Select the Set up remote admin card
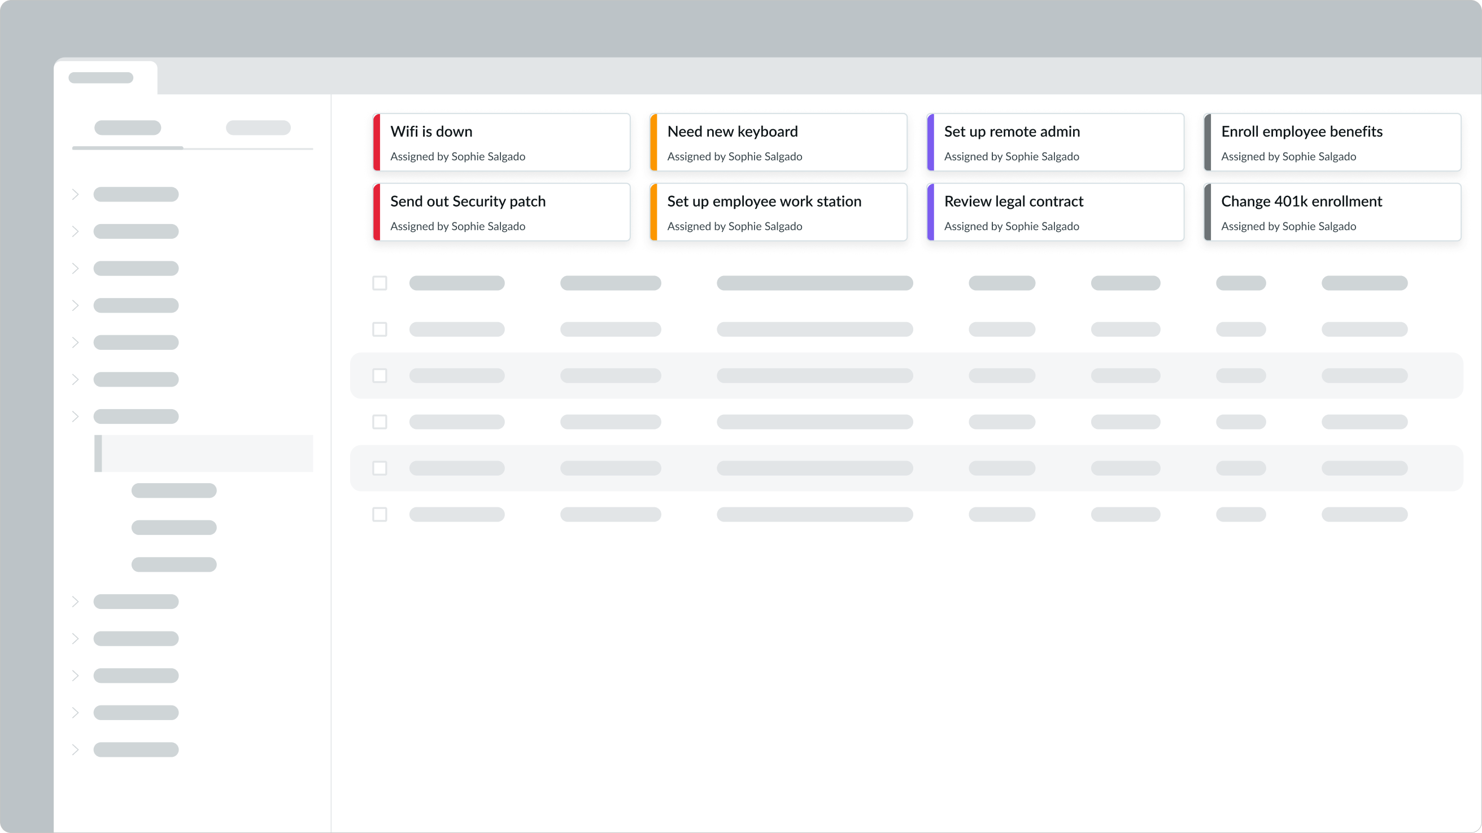 [1055, 143]
